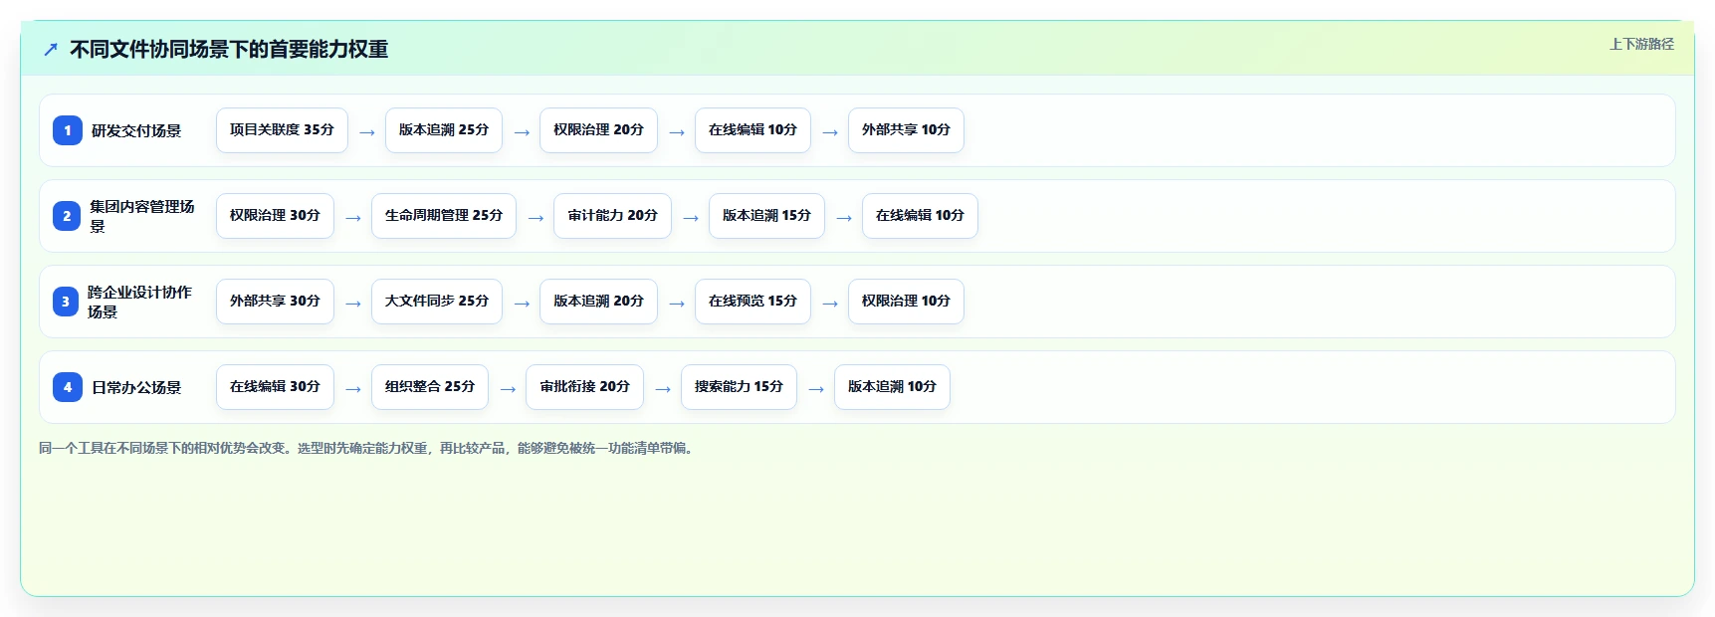Click the 组织整合 25分 chip
1715x617 pixels.
pyautogui.click(x=430, y=387)
